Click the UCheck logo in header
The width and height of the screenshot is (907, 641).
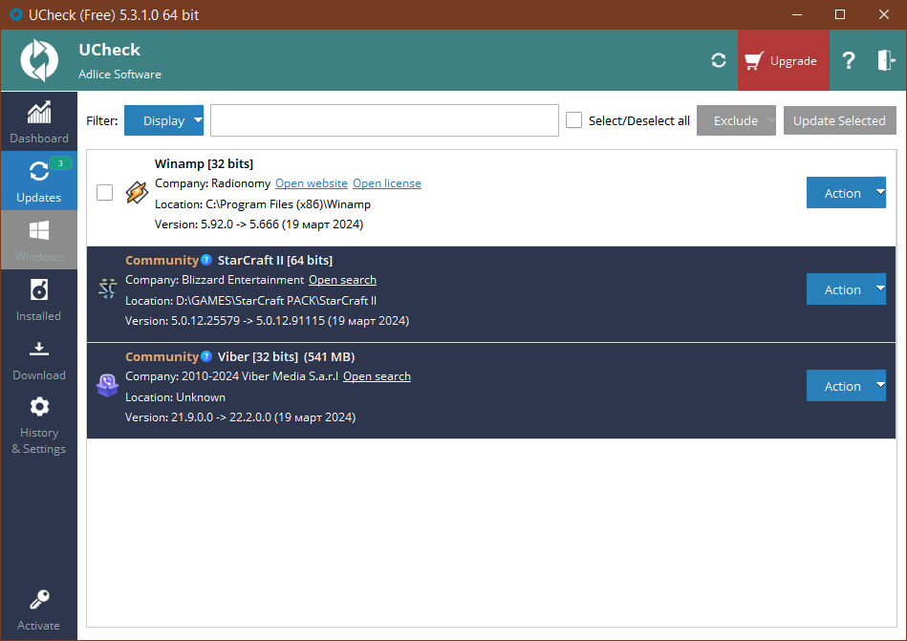39,60
